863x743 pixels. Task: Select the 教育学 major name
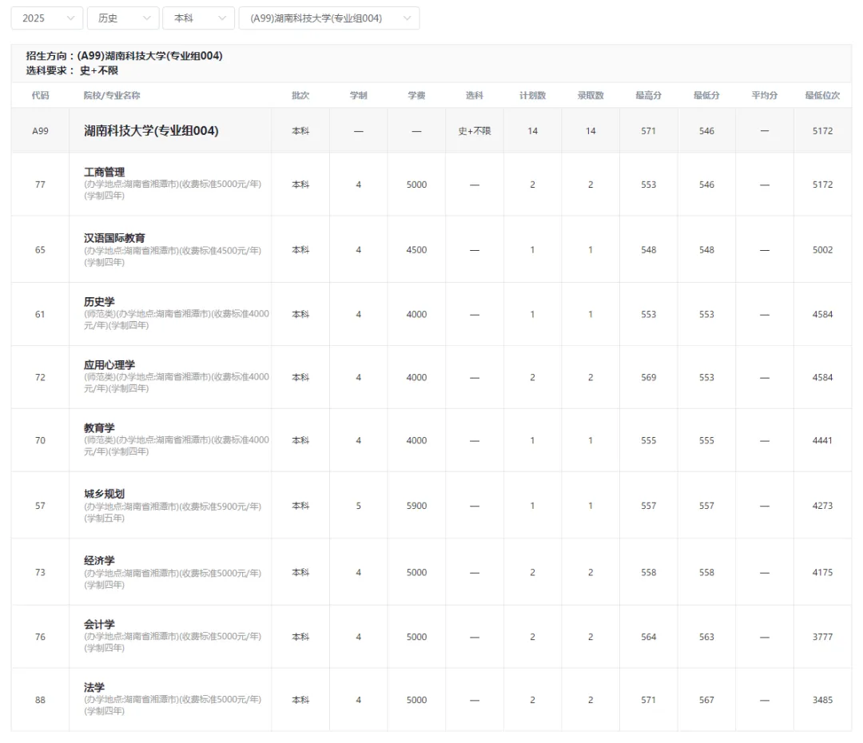99,427
